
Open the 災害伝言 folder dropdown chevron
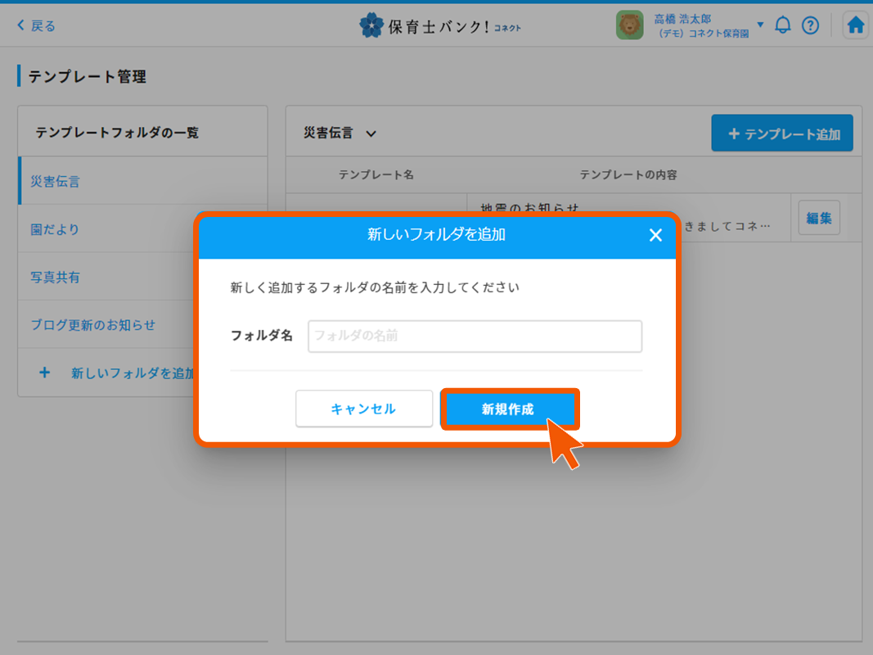point(371,133)
